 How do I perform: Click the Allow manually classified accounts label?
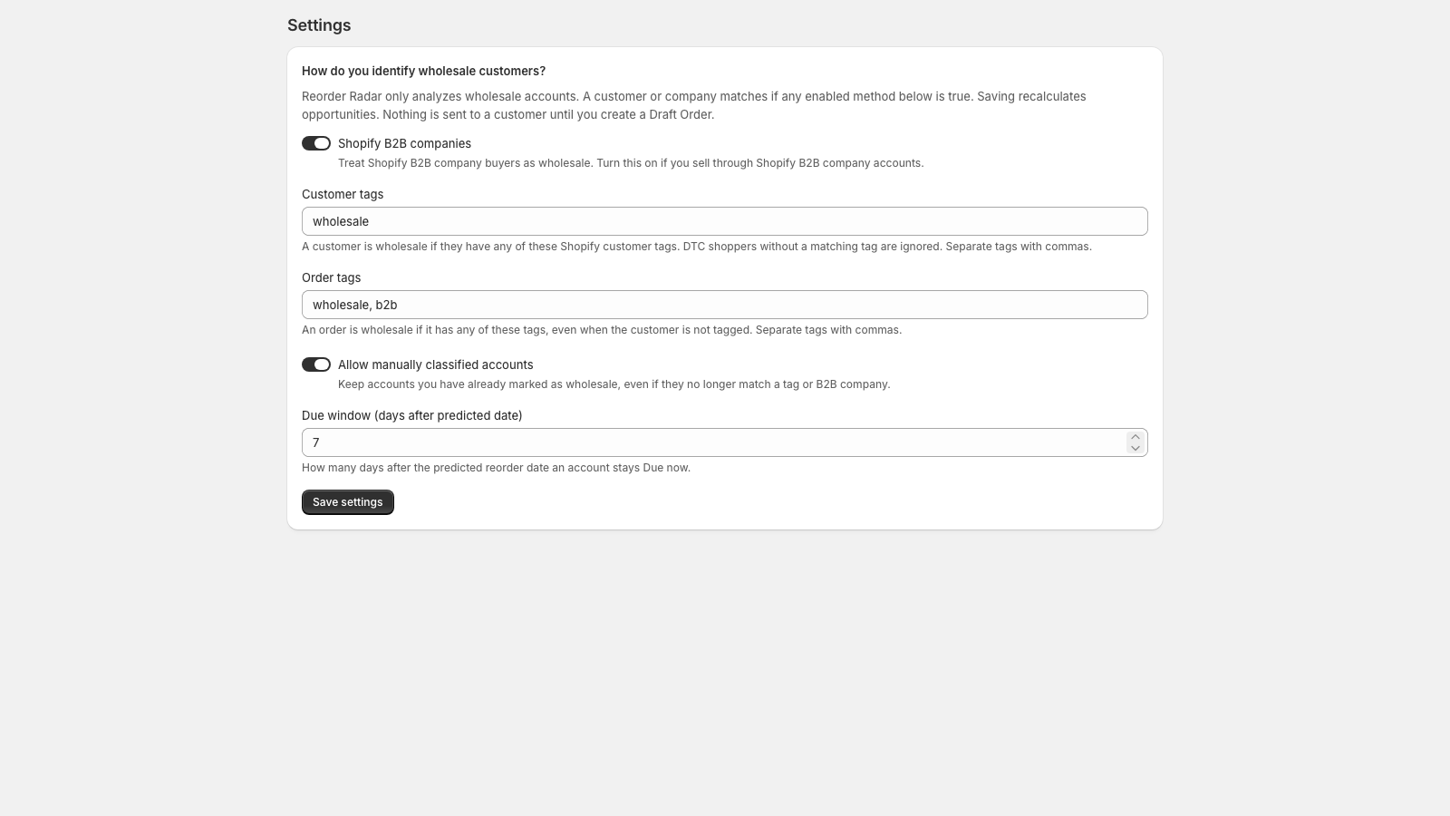436,364
